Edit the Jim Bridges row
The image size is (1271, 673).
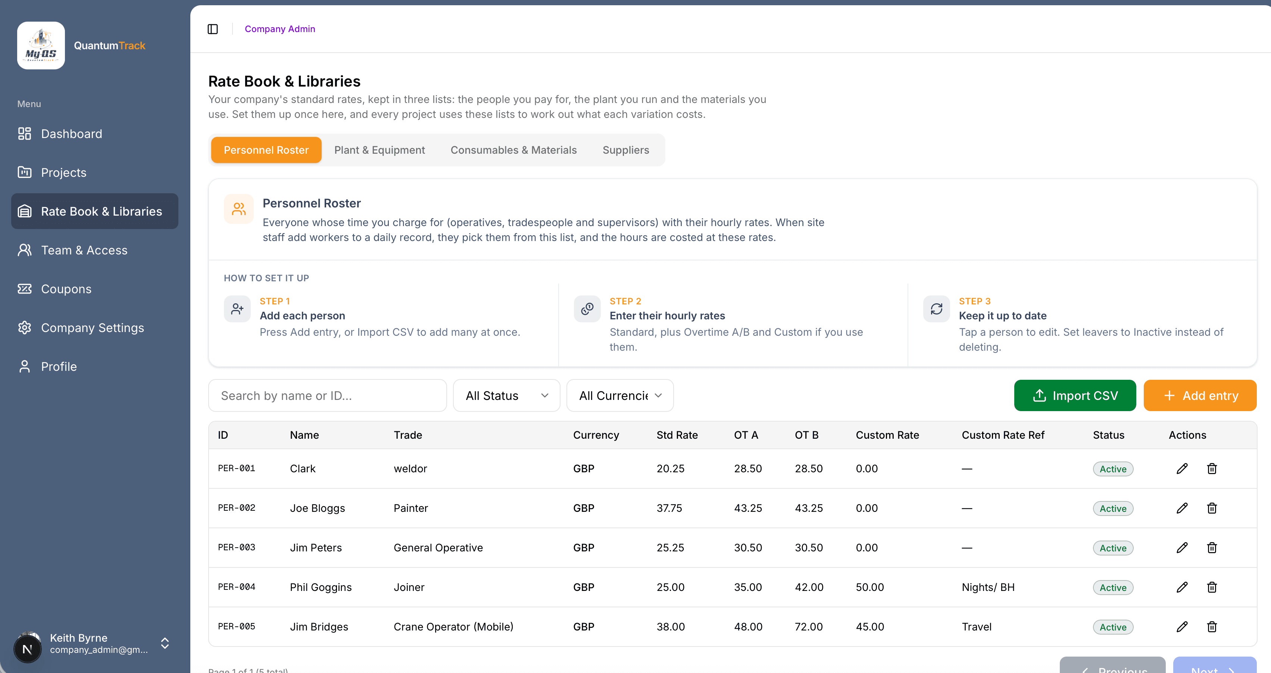point(1182,627)
